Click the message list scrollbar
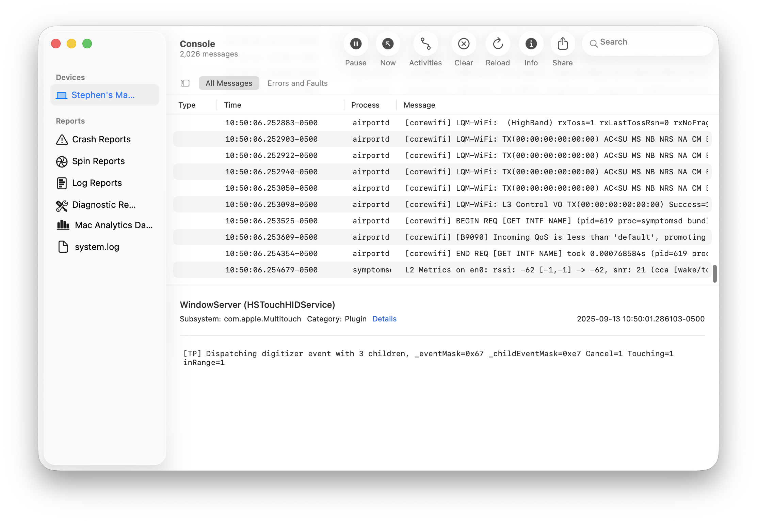757x521 pixels. pos(714,273)
